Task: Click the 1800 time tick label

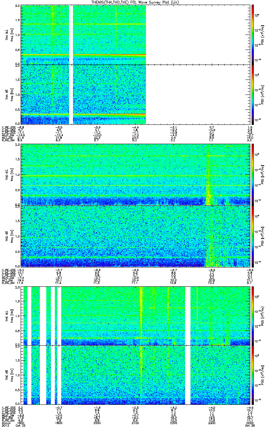Action: click(21, 423)
